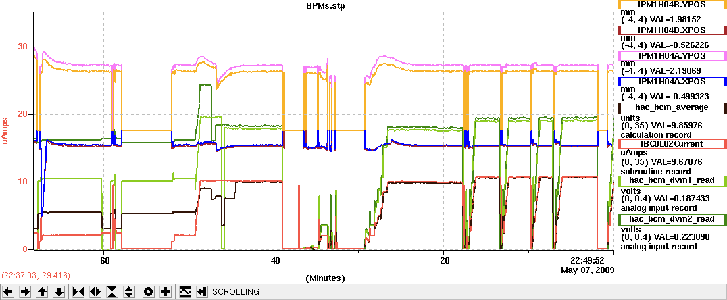Select the IPM1H04A.XPOS legend entry
The width and height of the screenshot is (727, 300).
point(672,81)
